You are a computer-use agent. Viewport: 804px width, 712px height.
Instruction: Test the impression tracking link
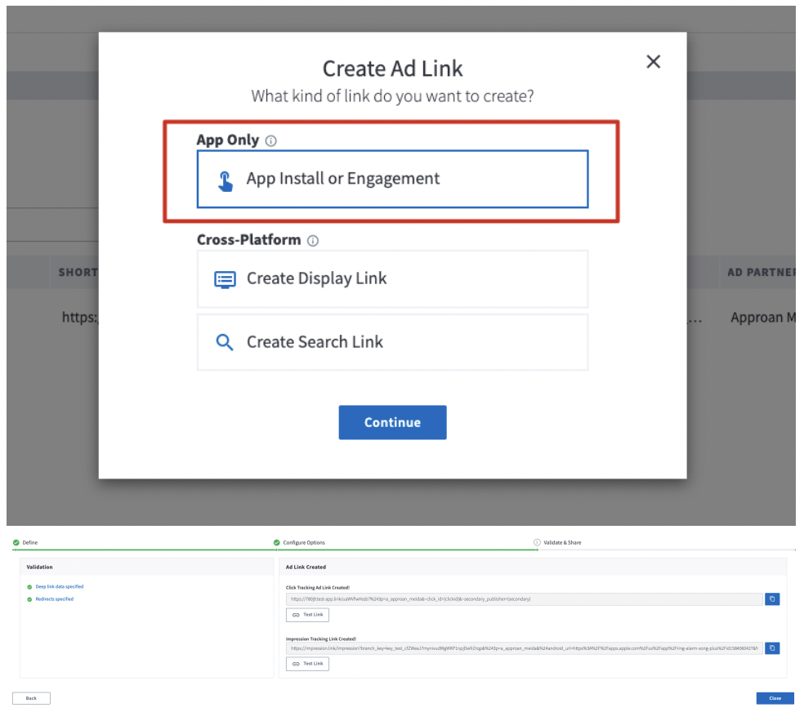coord(307,664)
